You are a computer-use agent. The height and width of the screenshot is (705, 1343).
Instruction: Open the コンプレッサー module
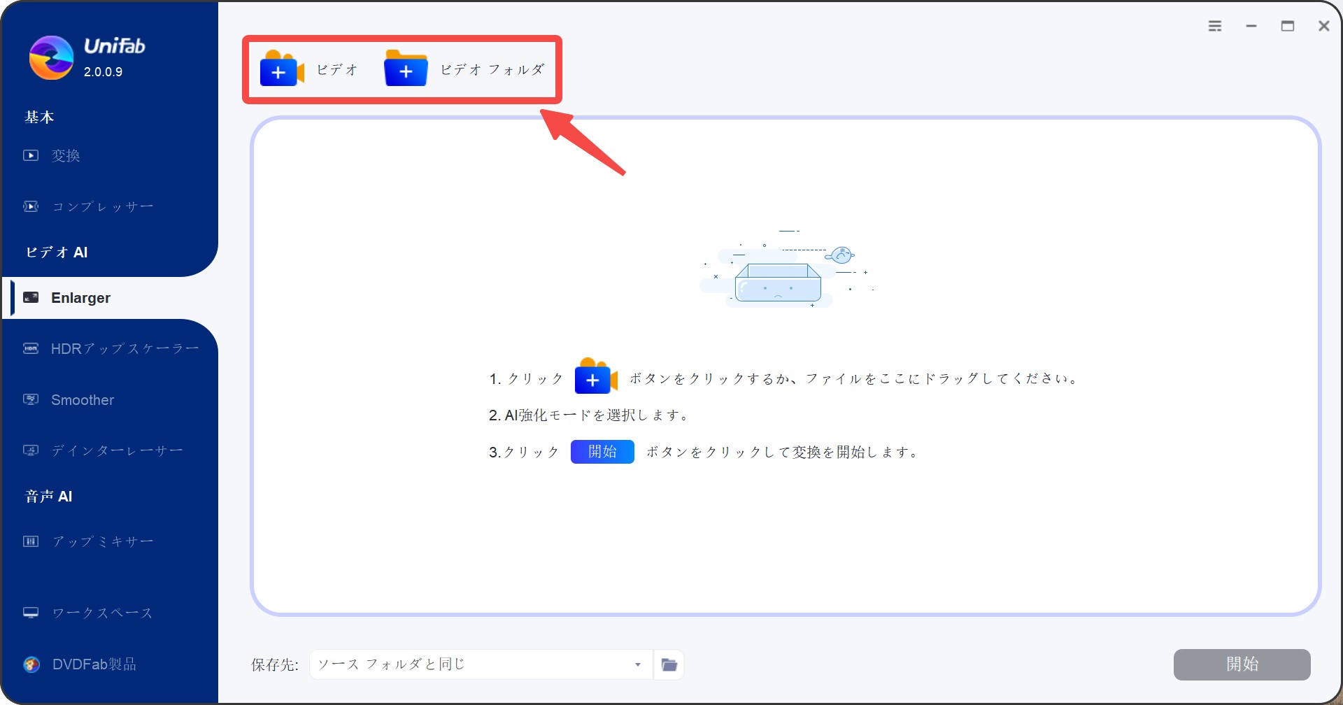pyautogui.click(x=103, y=206)
